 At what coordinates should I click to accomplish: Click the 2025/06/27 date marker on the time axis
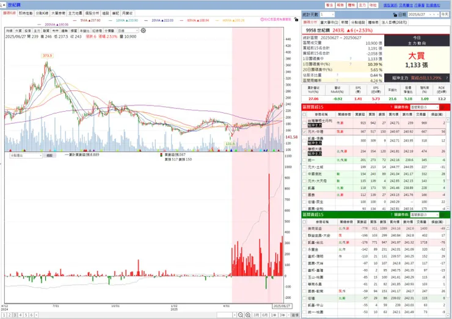(x=282, y=306)
